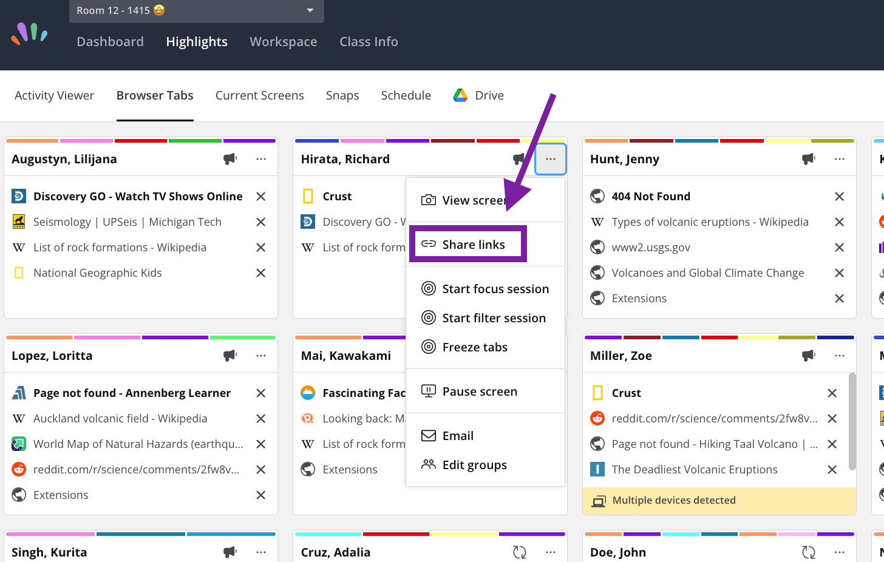Announce to Augustyn, Lilijana via megaphone icon
884x562 pixels.
[x=230, y=159]
